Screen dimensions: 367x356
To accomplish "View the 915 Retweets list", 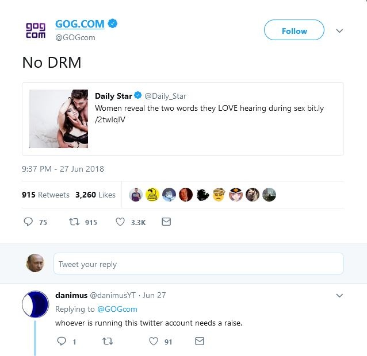I will (x=45, y=195).
